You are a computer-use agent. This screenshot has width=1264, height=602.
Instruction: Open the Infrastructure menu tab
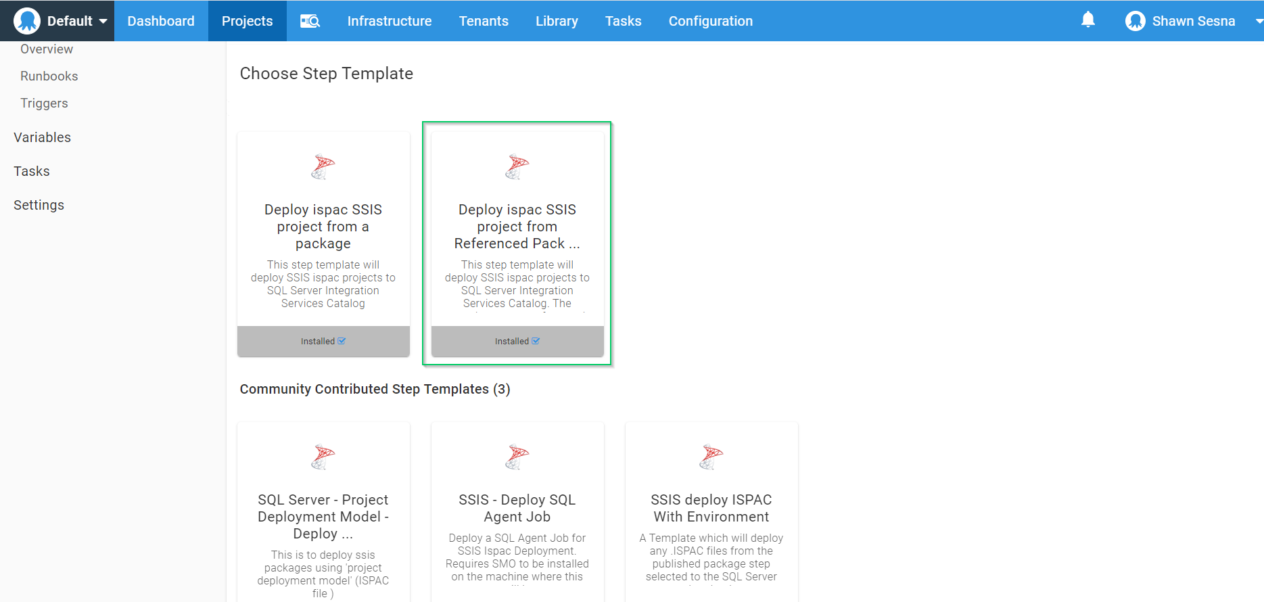point(390,21)
